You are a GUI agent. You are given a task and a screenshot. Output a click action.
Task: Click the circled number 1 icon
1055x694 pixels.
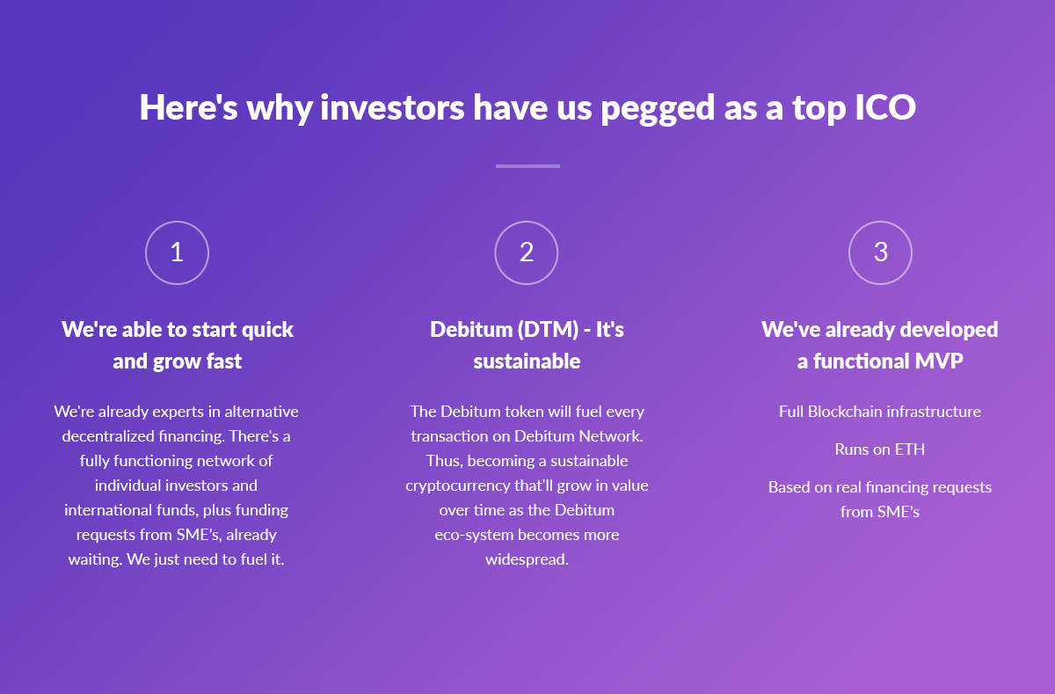(177, 252)
